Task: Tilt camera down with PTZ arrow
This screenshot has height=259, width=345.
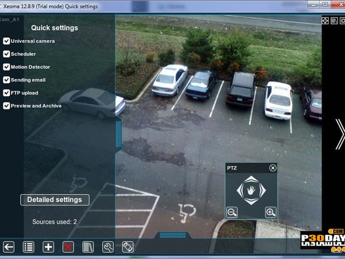Action: 251,201
